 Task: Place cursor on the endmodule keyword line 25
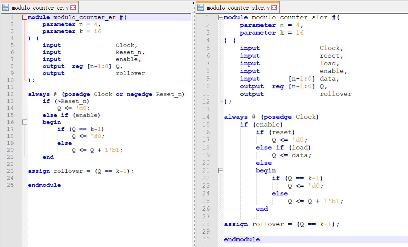(44, 185)
